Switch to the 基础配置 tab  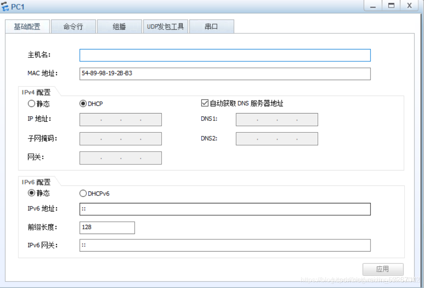pos(27,26)
